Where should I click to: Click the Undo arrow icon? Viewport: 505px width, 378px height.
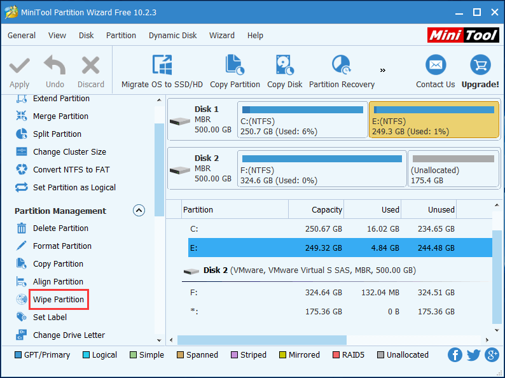click(x=55, y=65)
